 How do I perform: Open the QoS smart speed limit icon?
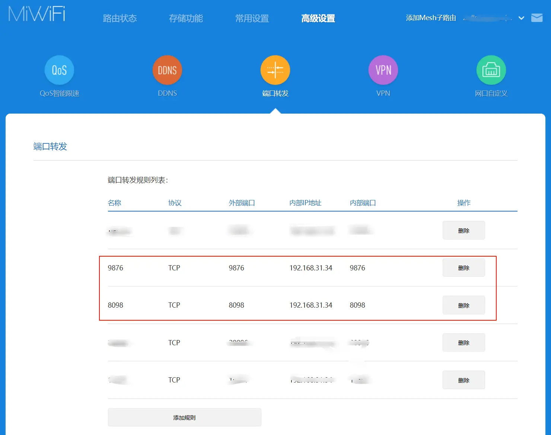(59, 70)
